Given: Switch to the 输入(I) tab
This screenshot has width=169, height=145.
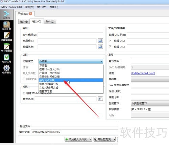Looking at the screenshot, I should tap(24, 22).
